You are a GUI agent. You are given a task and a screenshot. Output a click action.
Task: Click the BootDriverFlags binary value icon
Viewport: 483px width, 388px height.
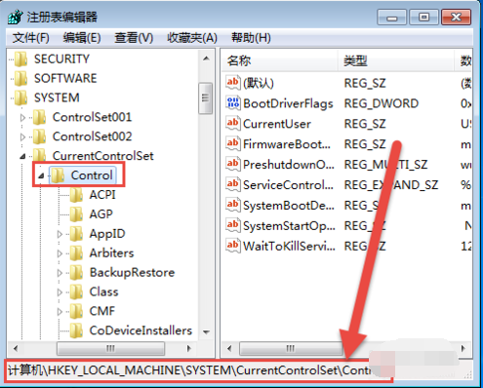[x=233, y=103]
